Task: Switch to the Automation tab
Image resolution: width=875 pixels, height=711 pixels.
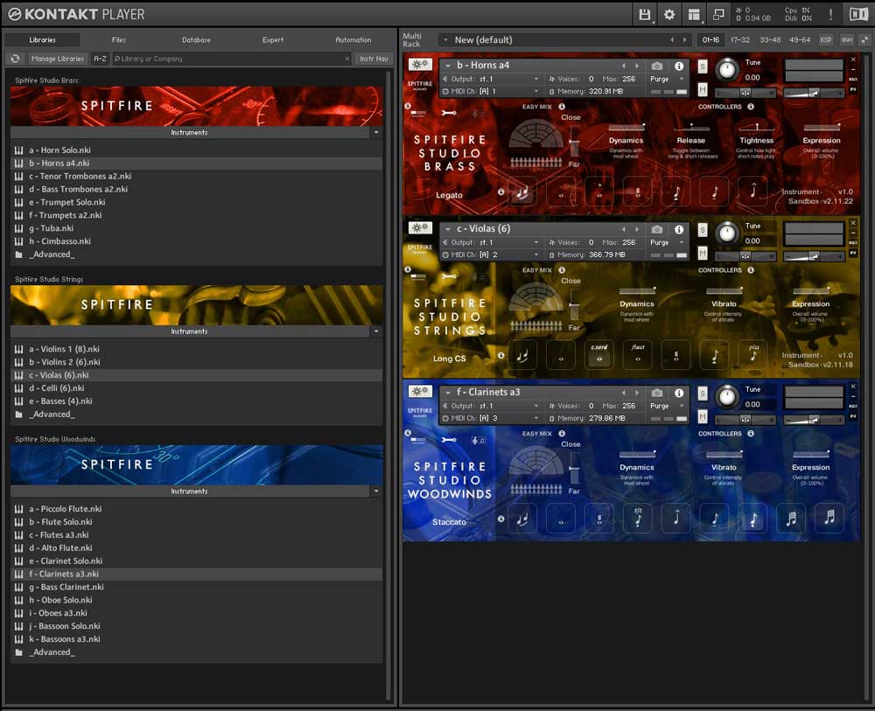Action: click(353, 39)
